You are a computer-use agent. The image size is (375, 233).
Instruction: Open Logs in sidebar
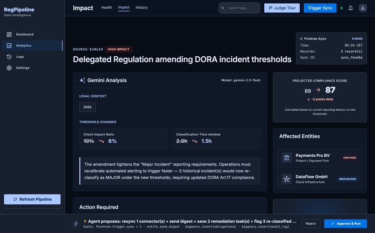coord(32,57)
